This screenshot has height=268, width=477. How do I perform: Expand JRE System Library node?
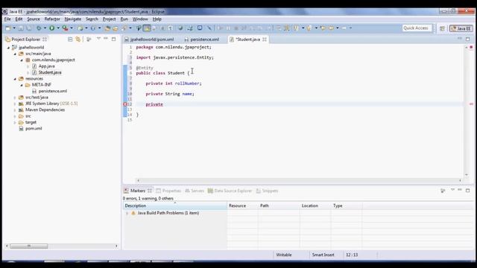tap(15, 104)
